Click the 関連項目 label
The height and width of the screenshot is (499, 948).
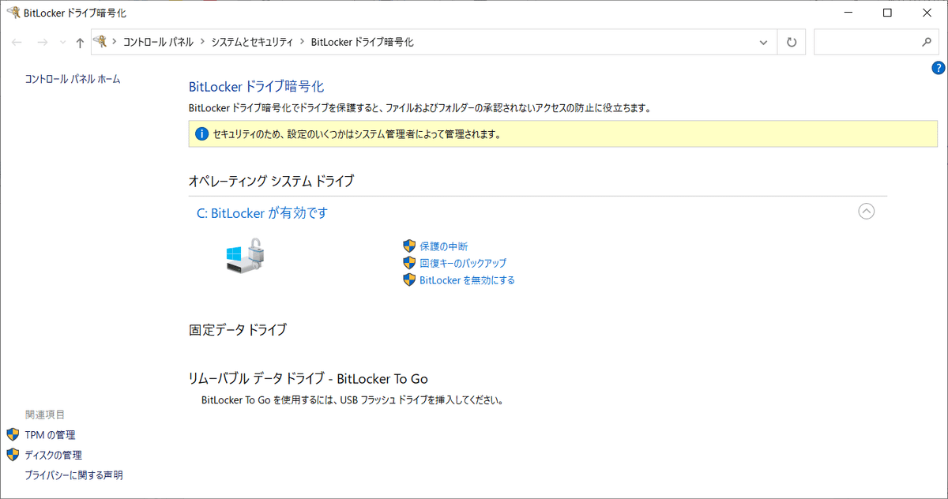coord(45,415)
